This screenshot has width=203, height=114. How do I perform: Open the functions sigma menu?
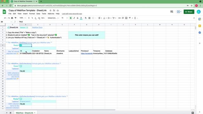pos(135,18)
